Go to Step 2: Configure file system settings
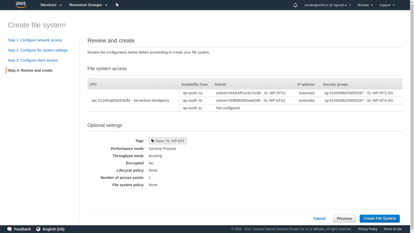The height and width of the screenshot is (233, 414). [x=38, y=50]
